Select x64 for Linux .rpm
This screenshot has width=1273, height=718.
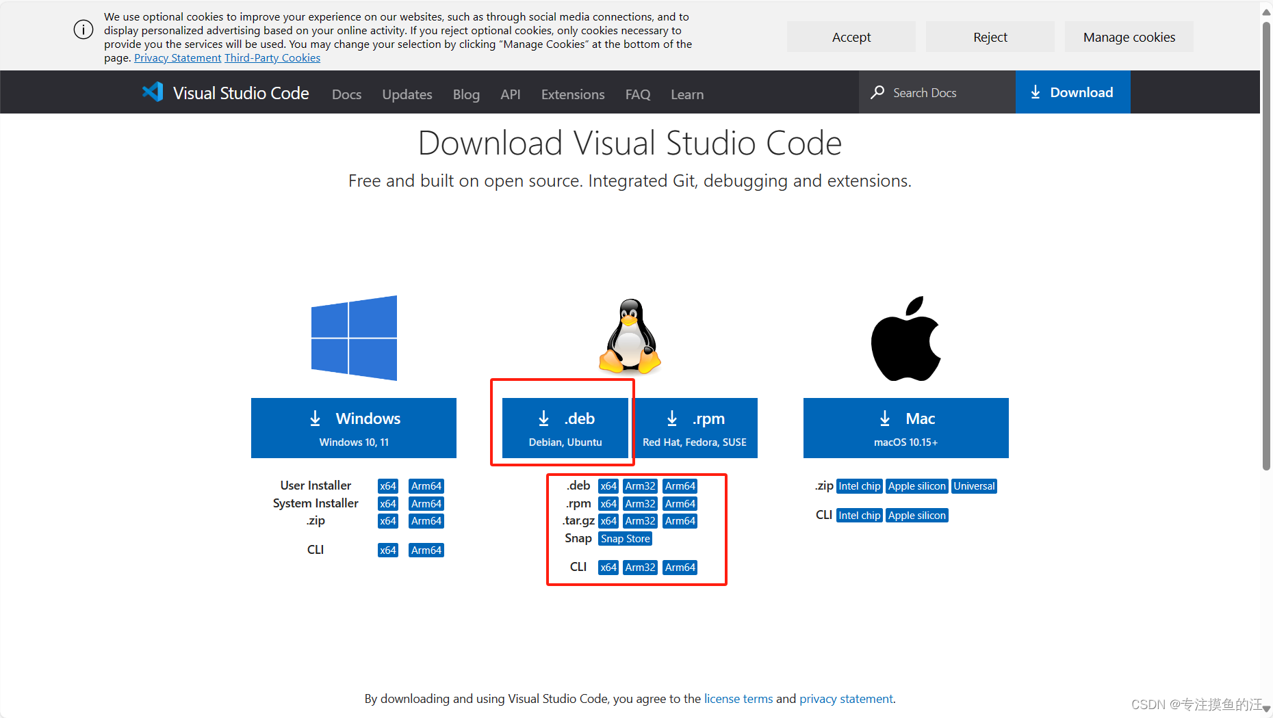(x=608, y=504)
